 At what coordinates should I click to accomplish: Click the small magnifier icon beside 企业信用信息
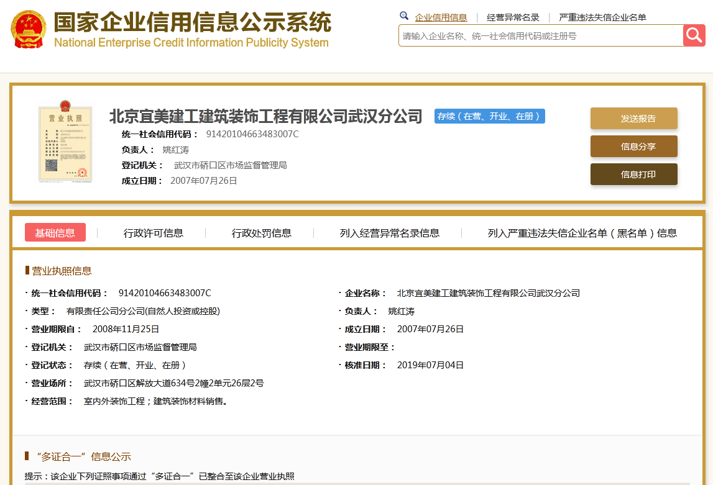[x=404, y=16]
